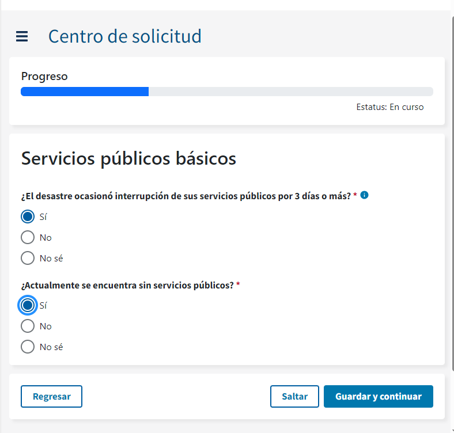Choose No for the 3-day service interruption question
Viewport: 454px width, 433px height.
point(28,237)
